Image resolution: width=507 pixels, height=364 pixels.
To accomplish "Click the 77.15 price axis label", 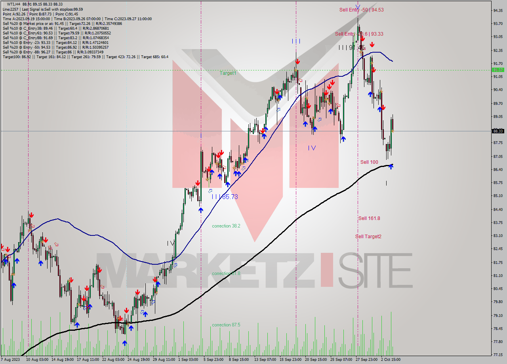I will tap(498, 355).
